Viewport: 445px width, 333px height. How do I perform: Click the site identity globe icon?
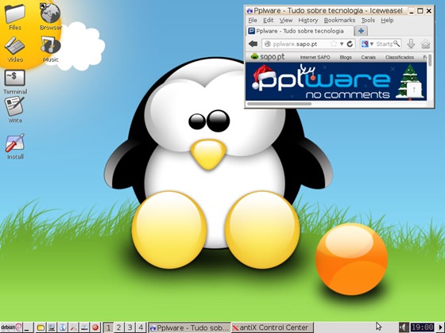[x=267, y=44]
